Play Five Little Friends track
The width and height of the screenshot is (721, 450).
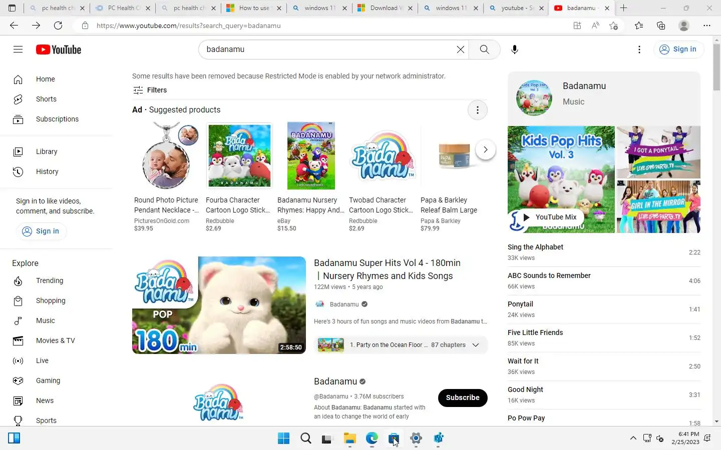[604, 338]
